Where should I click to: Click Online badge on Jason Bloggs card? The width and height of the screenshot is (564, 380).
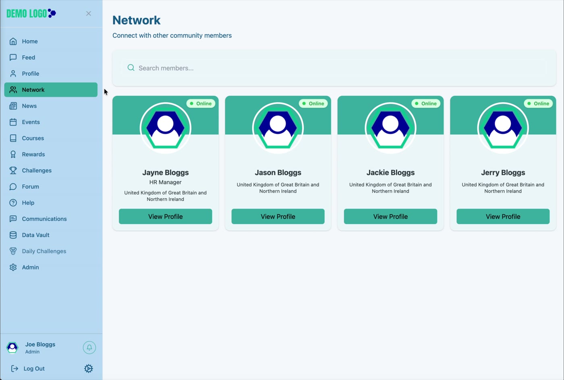(x=313, y=103)
